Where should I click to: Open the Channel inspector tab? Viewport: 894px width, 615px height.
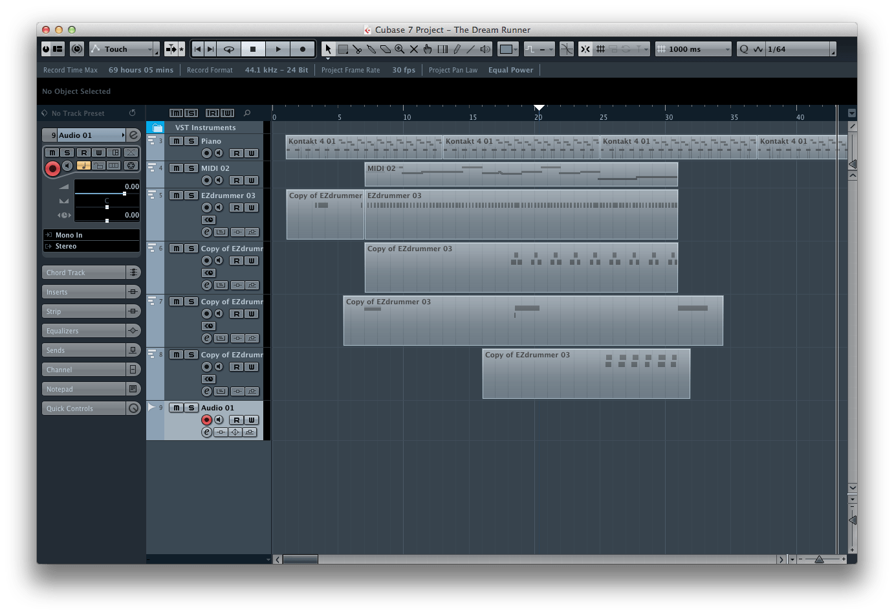(x=91, y=370)
